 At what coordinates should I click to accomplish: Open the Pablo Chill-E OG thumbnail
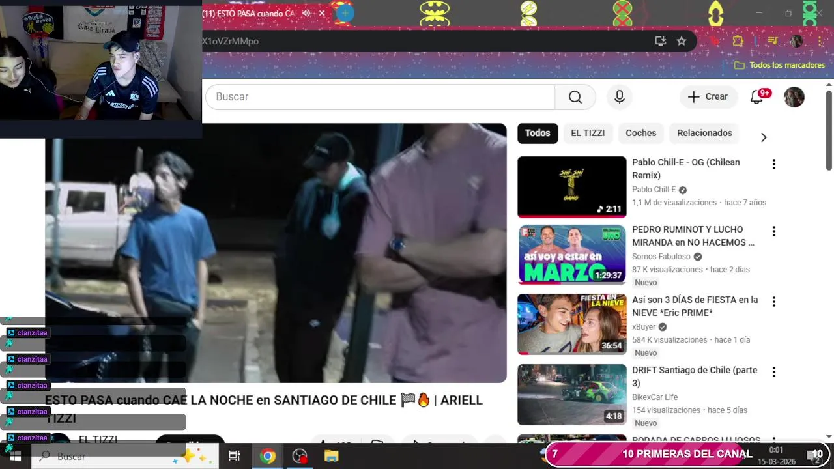click(x=571, y=187)
